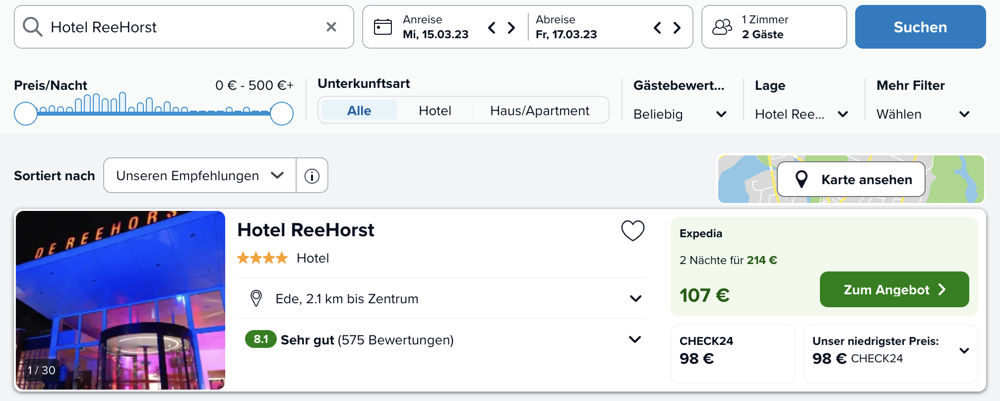Open guests and rooms selector
This screenshot has width=1000, height=401.
[774, 27]
